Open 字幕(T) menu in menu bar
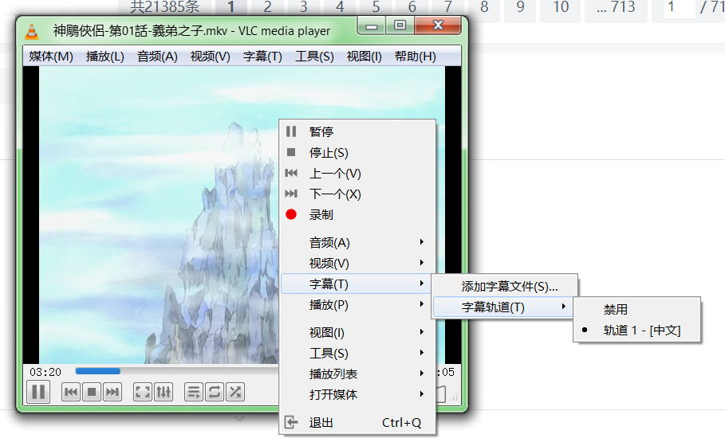 (x=262, y=57)
